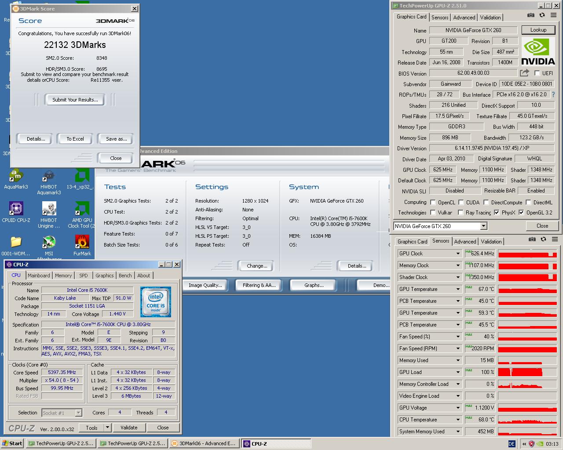
Task: Open the GPU Load sensor dropdown
Action: point(458,372)
